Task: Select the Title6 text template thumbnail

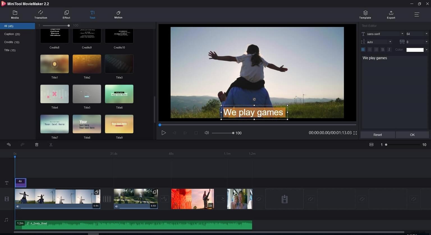Action: click(x=119, y=94)
